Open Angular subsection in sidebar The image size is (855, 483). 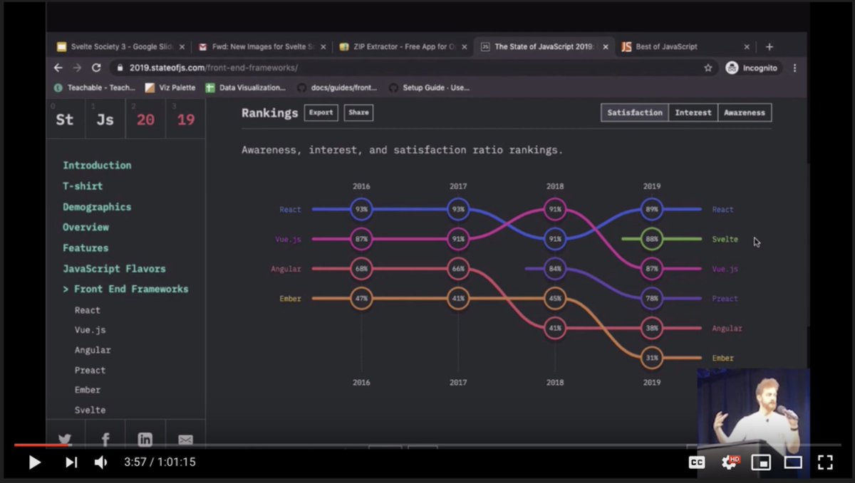93,350
